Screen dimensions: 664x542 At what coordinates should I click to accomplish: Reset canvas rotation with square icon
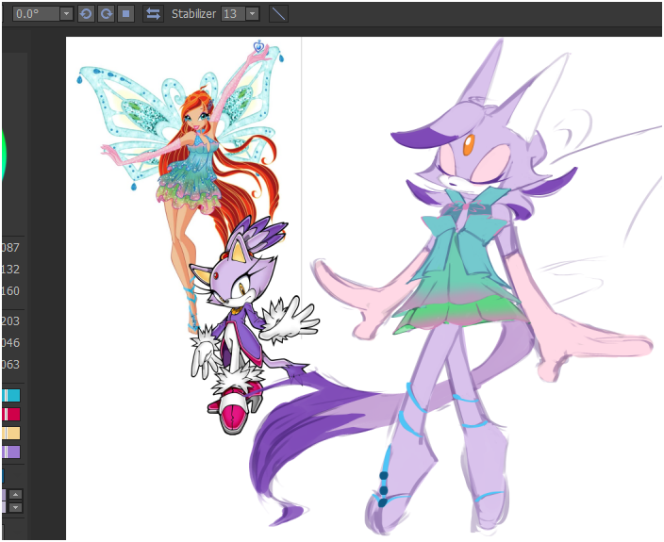(x=125, y=13)
